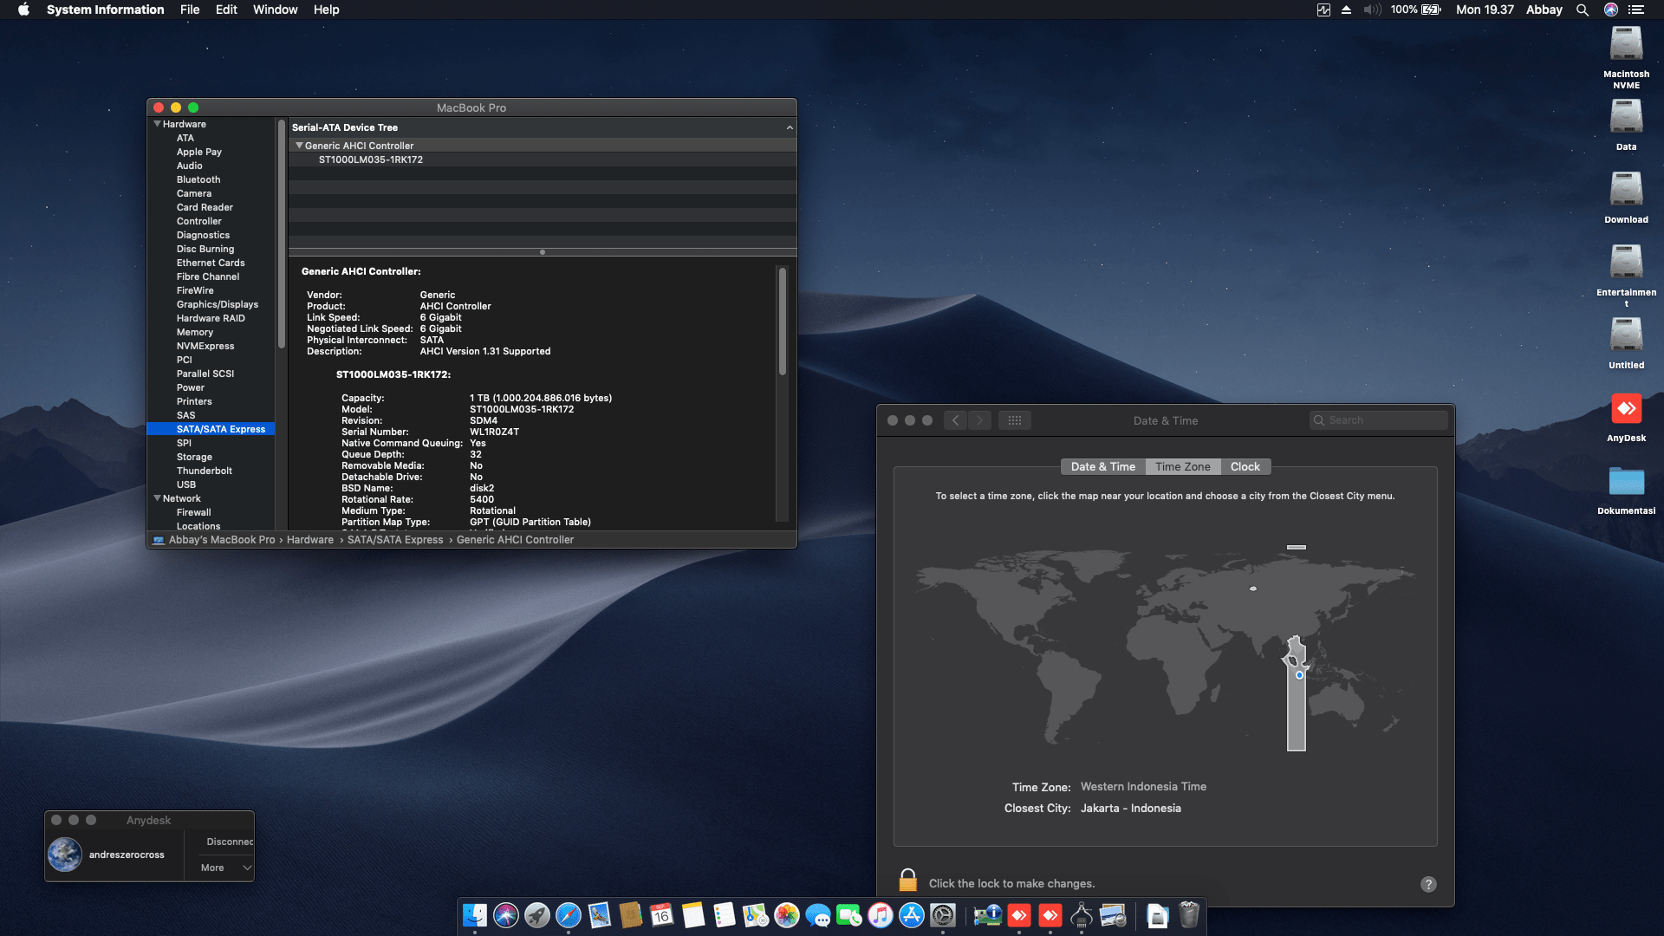Switch to the Clock tab
The height and width of the screenshot is (936, 1664).
(x=1245, y=466)
